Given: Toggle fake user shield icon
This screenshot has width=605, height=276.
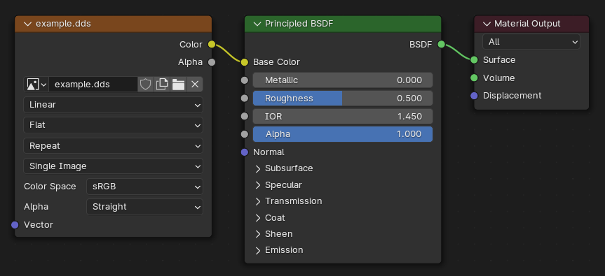Looking at the screenshot, I should point(145,84).
